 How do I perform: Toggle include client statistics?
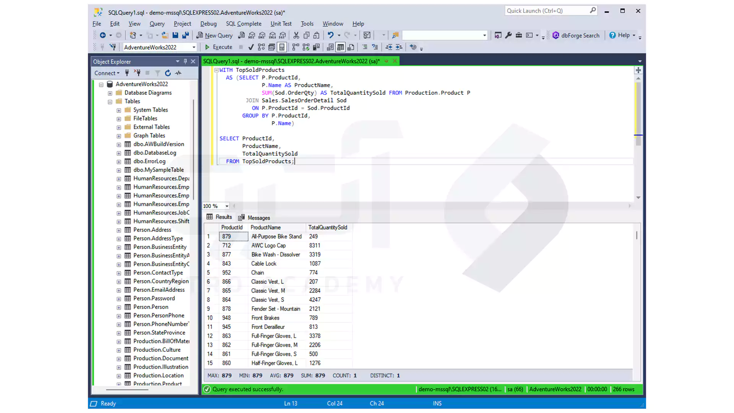coord(316,47)
